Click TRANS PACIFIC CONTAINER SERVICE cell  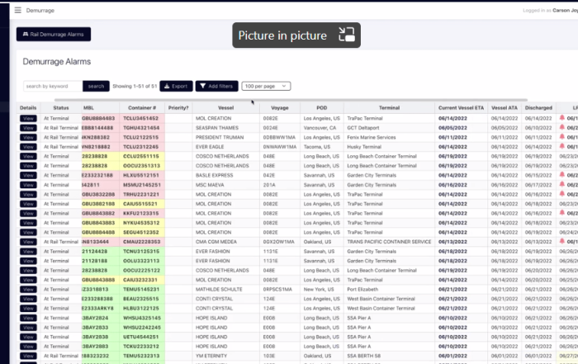coord(389,242)
